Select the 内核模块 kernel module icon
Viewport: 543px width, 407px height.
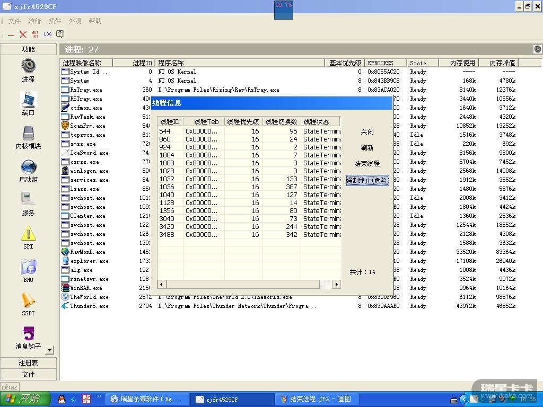[x=28, y=134]
